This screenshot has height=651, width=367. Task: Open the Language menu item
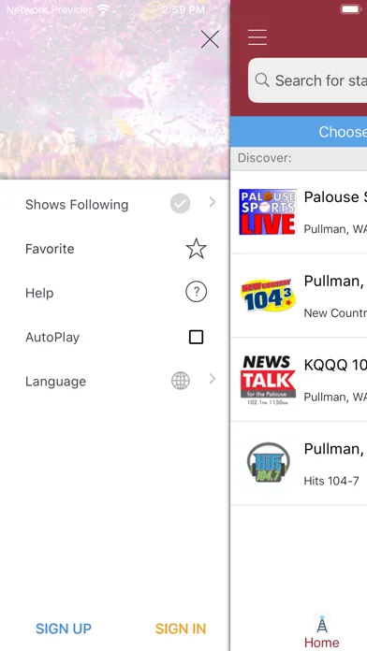(x=115, y=381)
